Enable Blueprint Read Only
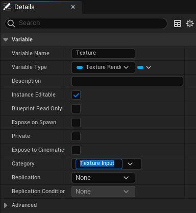196x213 pixels. coord(76,109)
